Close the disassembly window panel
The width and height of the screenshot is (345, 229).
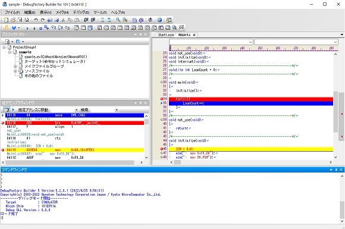pyautogui.click(x=145, y=103)
